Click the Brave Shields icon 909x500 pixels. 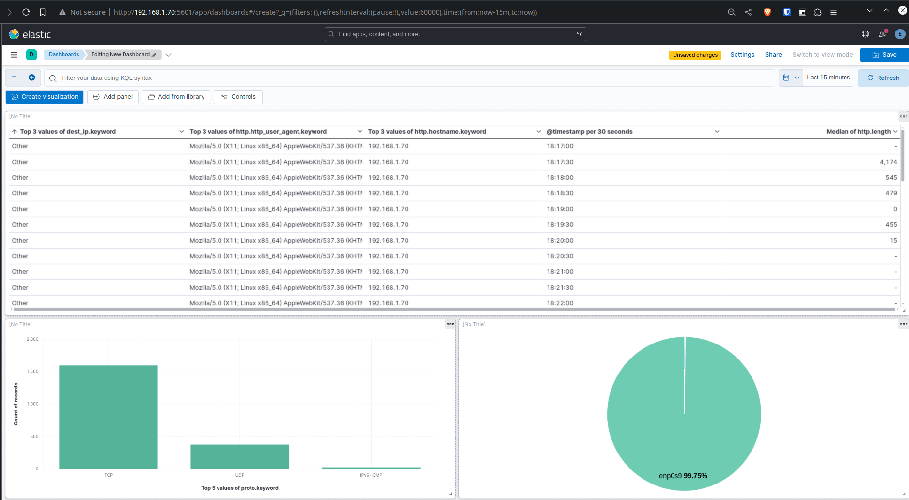coord(768,12)
